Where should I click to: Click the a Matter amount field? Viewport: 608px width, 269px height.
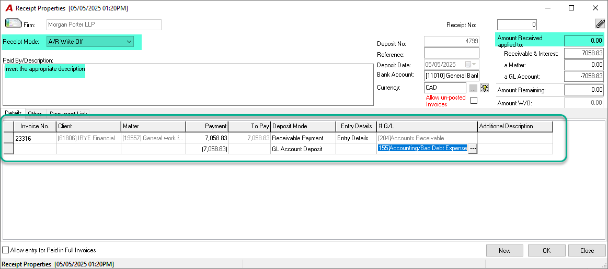pyautogui.click(x=584, y=65)
